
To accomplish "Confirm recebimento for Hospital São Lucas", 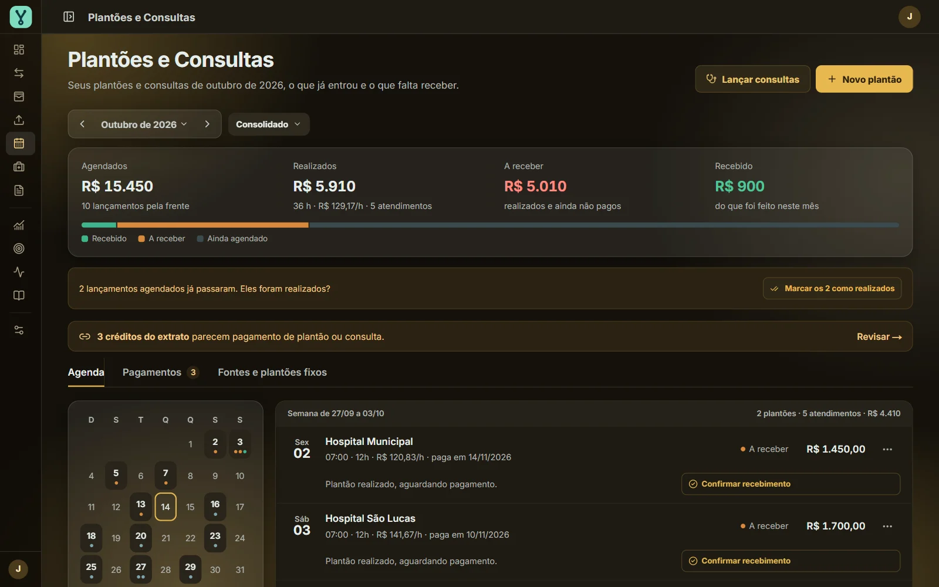I will click(791, 561).
